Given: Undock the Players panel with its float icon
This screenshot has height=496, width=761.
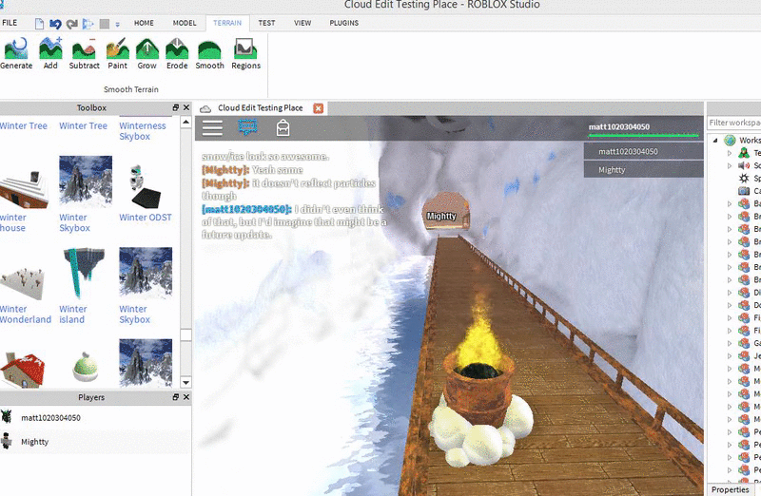Looking at the screenshot, I should tap(176, 397).
